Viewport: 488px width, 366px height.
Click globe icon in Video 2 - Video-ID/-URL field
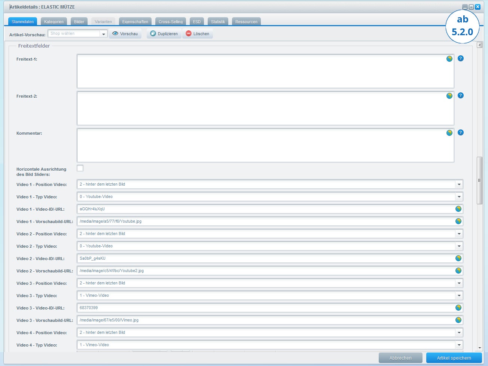click(x=458, y=258)
